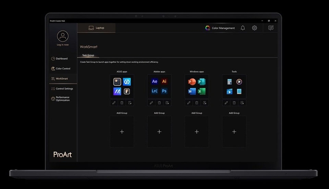
Task: Add a group below Tools
Action: [x=234, y=131]
